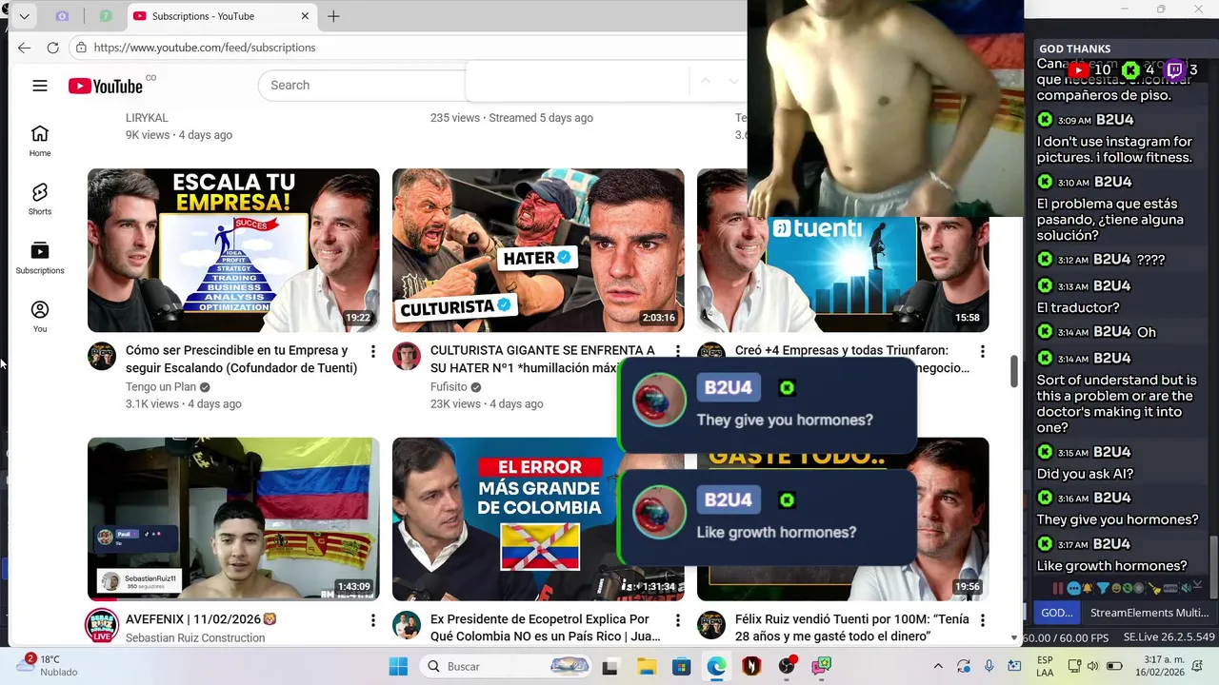The width and height of the screenshot is (1219, 685).
Task: Open Sebastian Ruiz Construction LIVE avatar
Action: pyautogui.click(x=102, y=626)
